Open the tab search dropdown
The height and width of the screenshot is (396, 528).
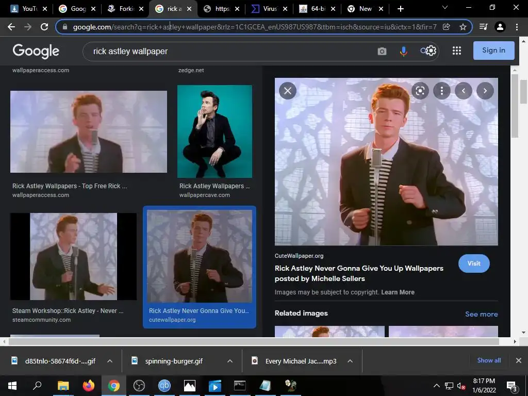click(445, 7)
